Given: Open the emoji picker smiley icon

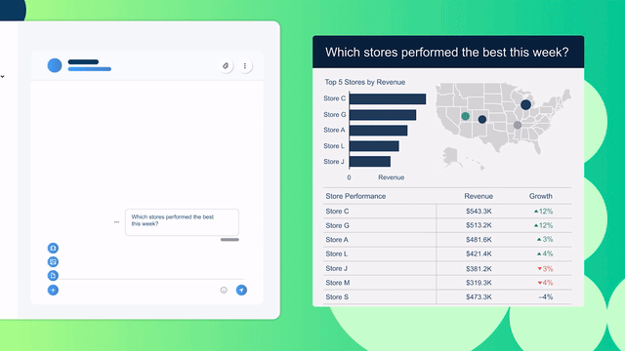Looking at the screenshot, I should pyautogui.click(x=224, y=291).
